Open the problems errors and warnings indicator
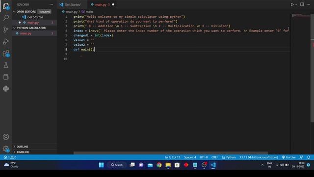This screenshot has height=177, width=314. (x=10, y=157)
